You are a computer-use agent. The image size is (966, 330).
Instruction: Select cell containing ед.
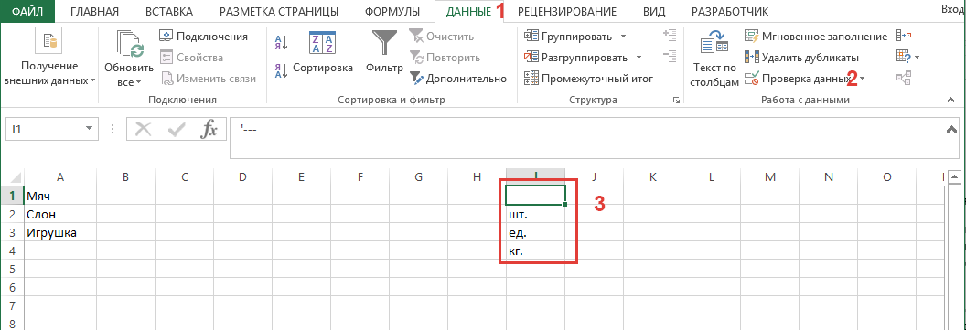[535, 233]
